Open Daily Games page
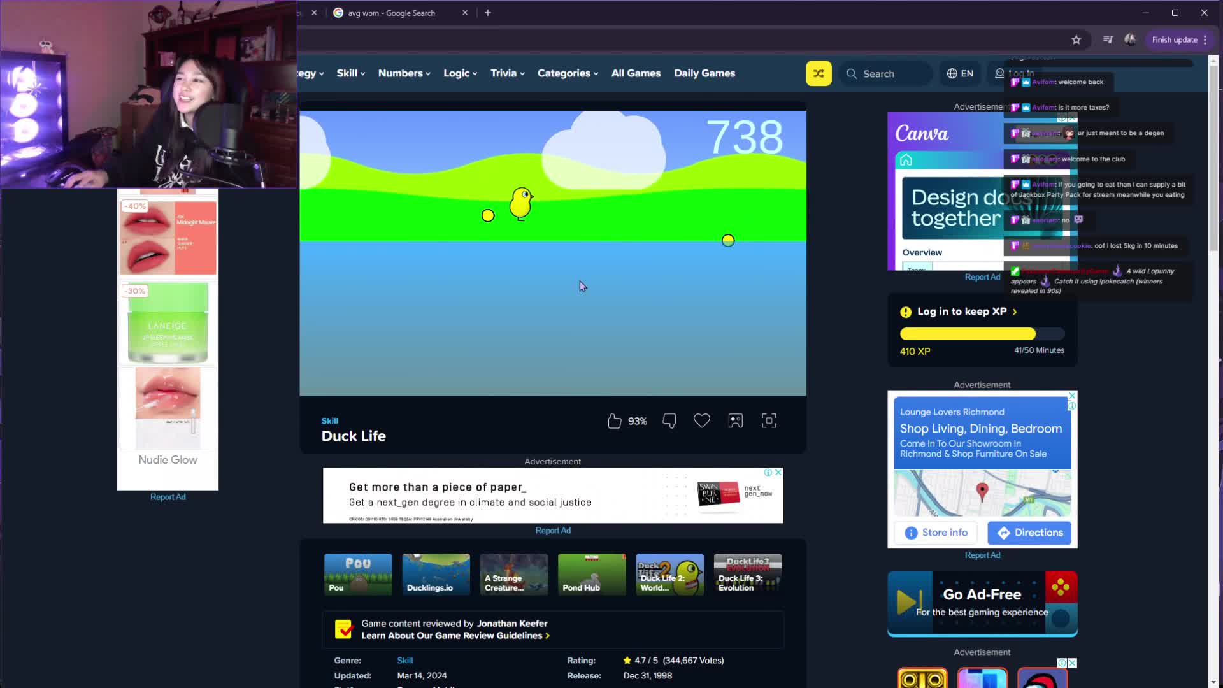 point(704,73)
